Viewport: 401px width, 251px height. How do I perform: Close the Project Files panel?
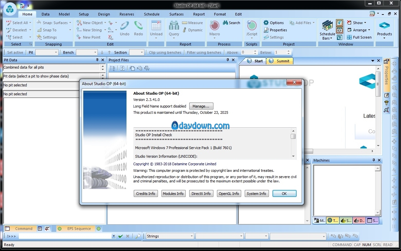(x=234, y=60)
